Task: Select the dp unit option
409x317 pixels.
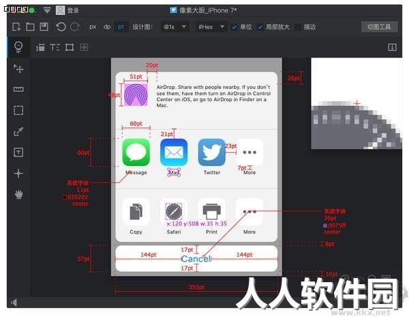Action: [107, 27]
